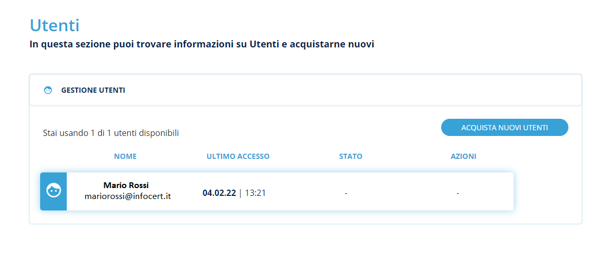The width and height of the screenshot is (607, 261).
Task: Click Mario Rossi's blue avatar icon
Action: tap(54, 191)
